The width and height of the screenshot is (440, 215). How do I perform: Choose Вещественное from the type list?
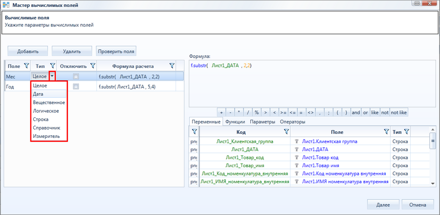(49, 103)
